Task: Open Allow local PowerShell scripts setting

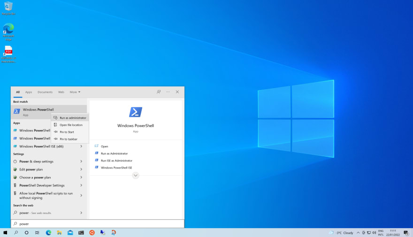Action: (x=46, y=195)
